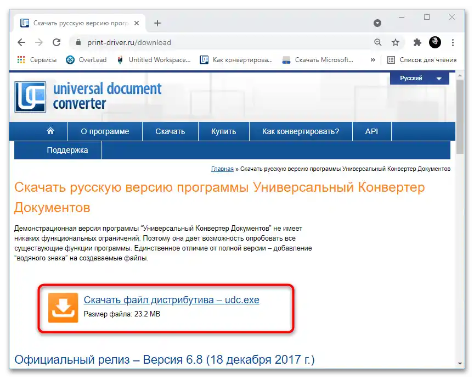The image size is (474, 378).
Task: Close the current browser tab
Action: pyautogui.click(x=137, y=23)
